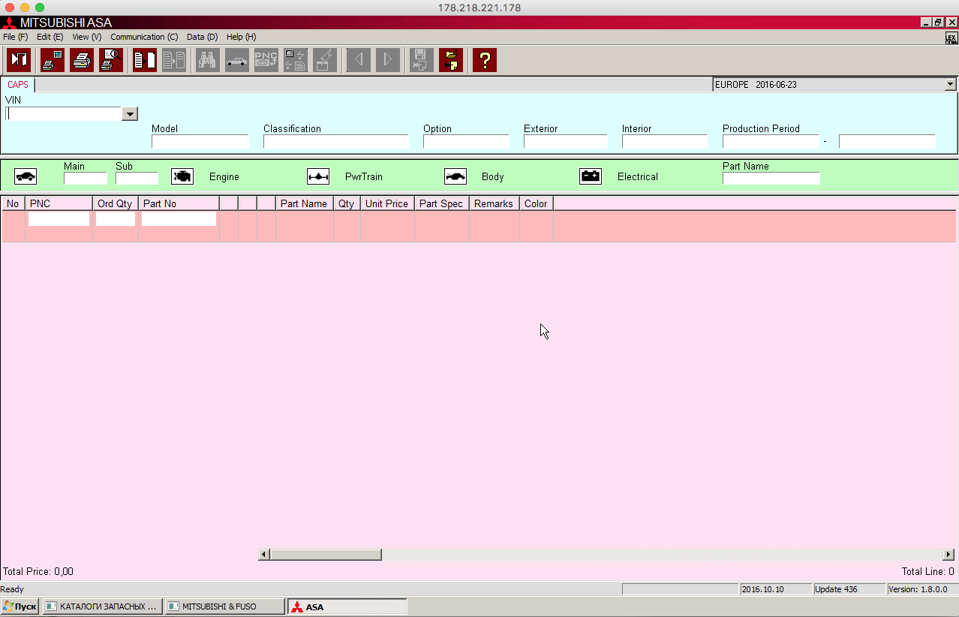Click the Unit Price column header
The image size is (959, 617).
[386, 203]
